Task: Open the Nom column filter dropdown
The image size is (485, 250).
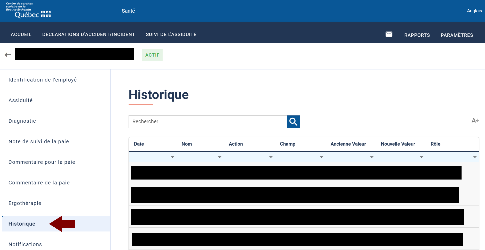Action: tap(220, 157)
